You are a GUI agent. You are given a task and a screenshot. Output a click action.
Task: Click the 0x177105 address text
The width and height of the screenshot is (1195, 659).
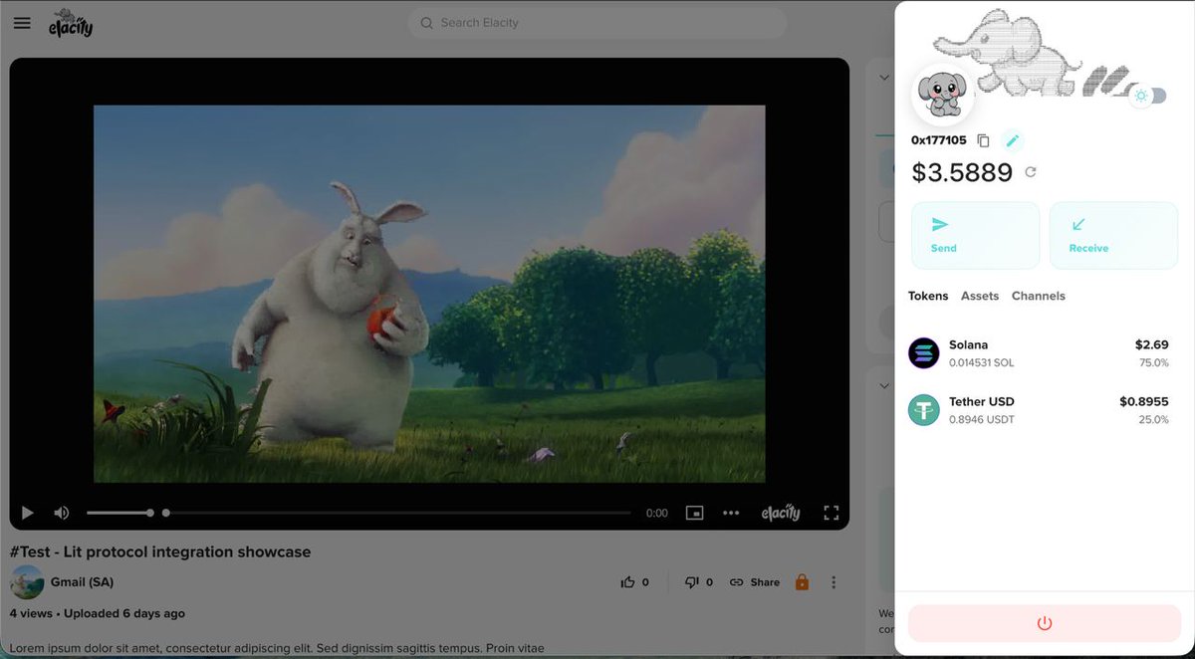tap(939, 140)
